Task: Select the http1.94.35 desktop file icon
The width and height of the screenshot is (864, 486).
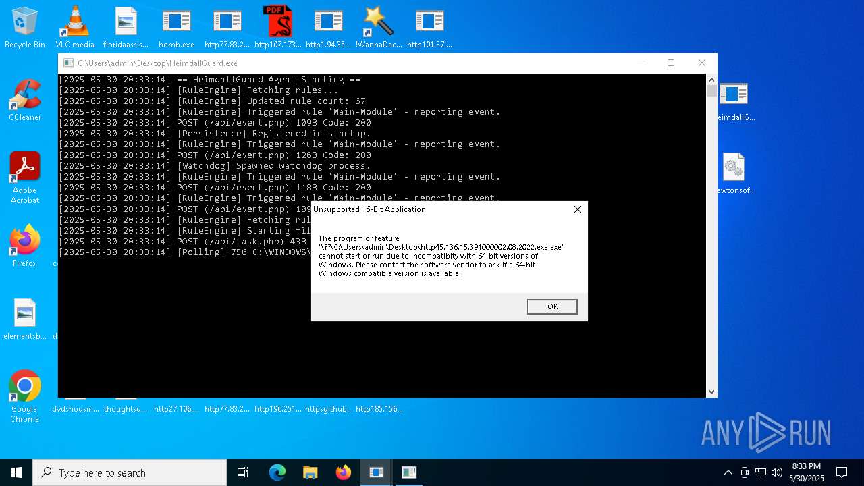Action: click(x=328, y=28)
